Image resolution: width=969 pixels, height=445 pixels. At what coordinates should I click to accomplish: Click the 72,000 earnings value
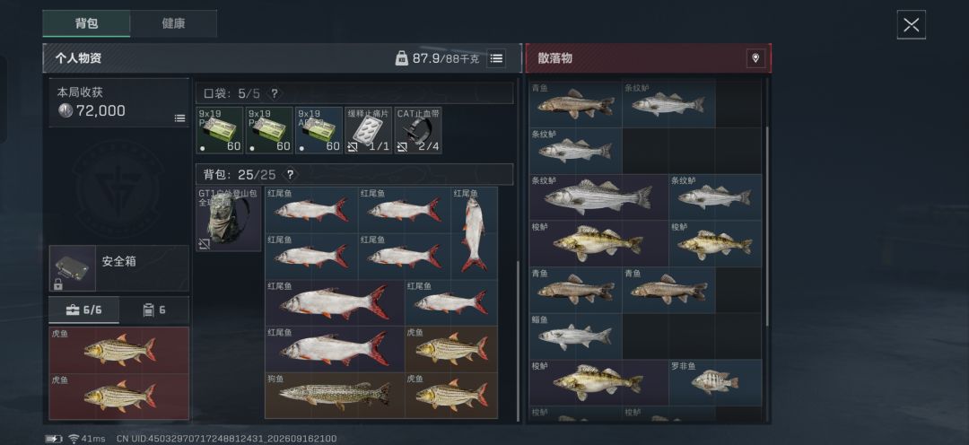(100, 110)
